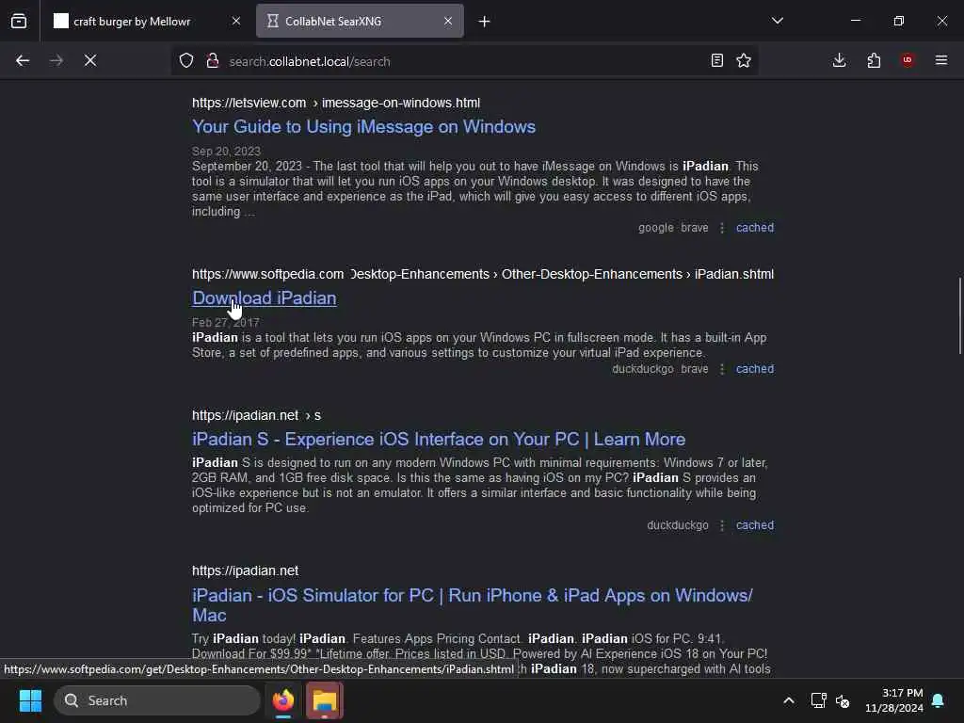The width and height of the screenshot is (964, 723).
Task: Open the muted volume tray icon
Action: click(843, 700)
